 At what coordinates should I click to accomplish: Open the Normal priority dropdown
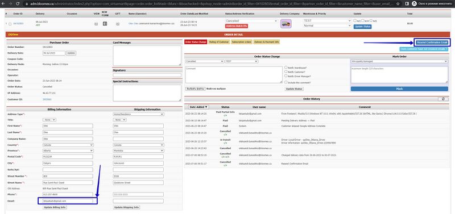(328, 26)
